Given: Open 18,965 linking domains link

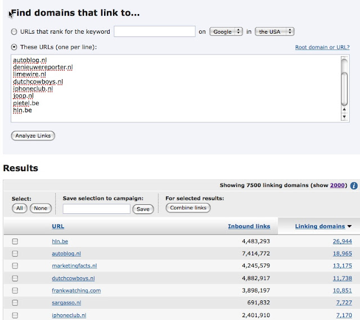Looking at the screenshot, I should point(343,254).
